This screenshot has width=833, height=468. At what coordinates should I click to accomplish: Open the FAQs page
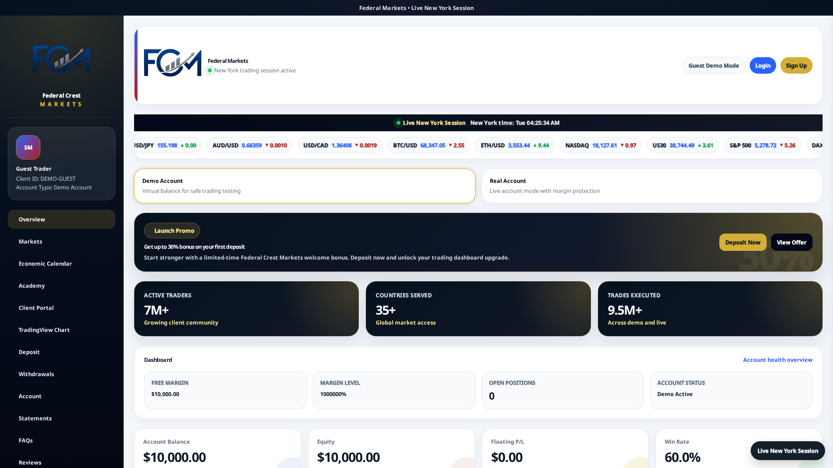pos(62,440)
